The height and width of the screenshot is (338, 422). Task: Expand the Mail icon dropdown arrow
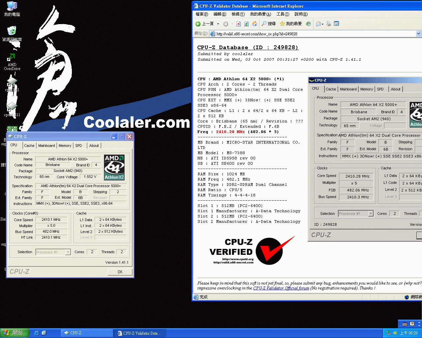pos(322,24)
